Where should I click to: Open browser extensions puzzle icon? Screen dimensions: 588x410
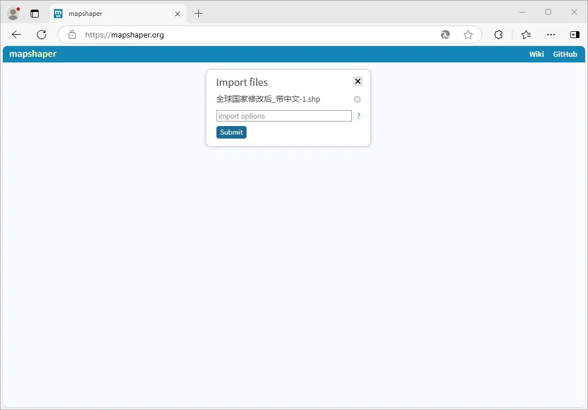point(498,35)
